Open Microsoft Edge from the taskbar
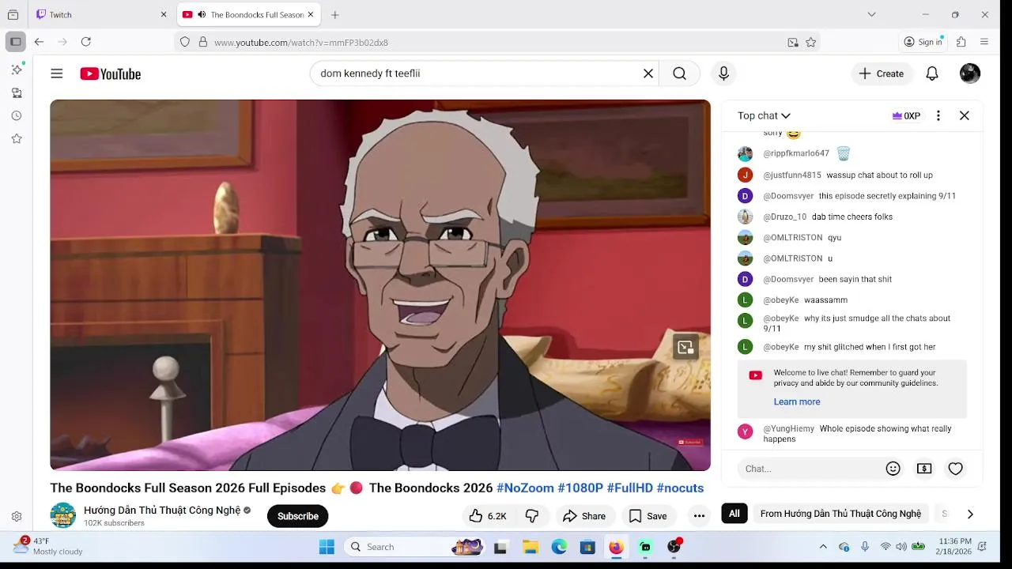Viewport: 1012px width, 569px height. (559, 547)
